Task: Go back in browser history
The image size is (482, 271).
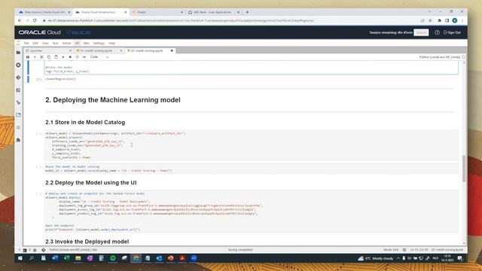Action: [20, 20]
